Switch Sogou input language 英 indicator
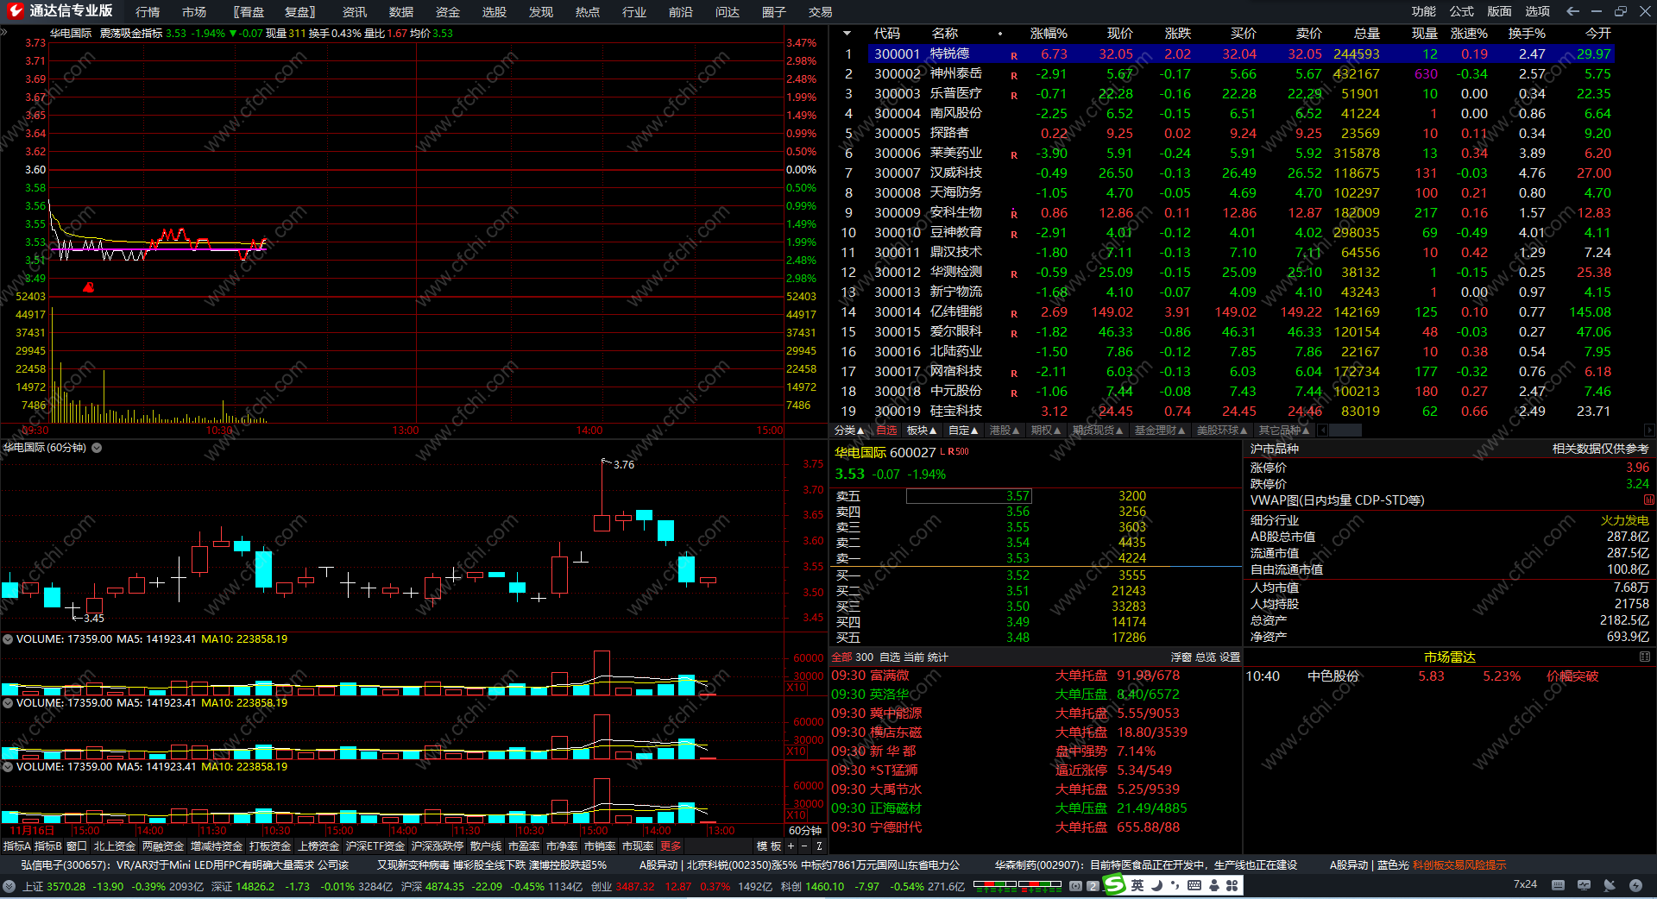The width and height of the screenshot is (1657, 899). coord(1137,885)
